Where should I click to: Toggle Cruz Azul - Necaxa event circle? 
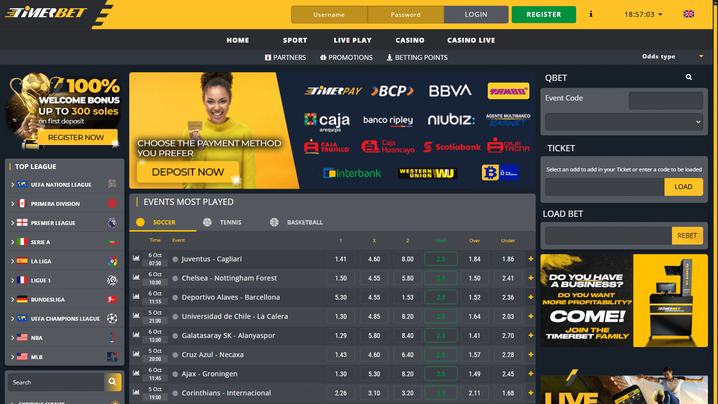(175, 355)
